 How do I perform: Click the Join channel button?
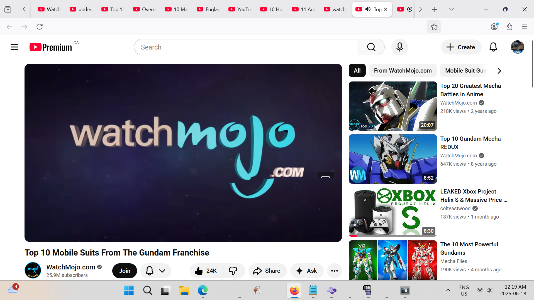125,271
